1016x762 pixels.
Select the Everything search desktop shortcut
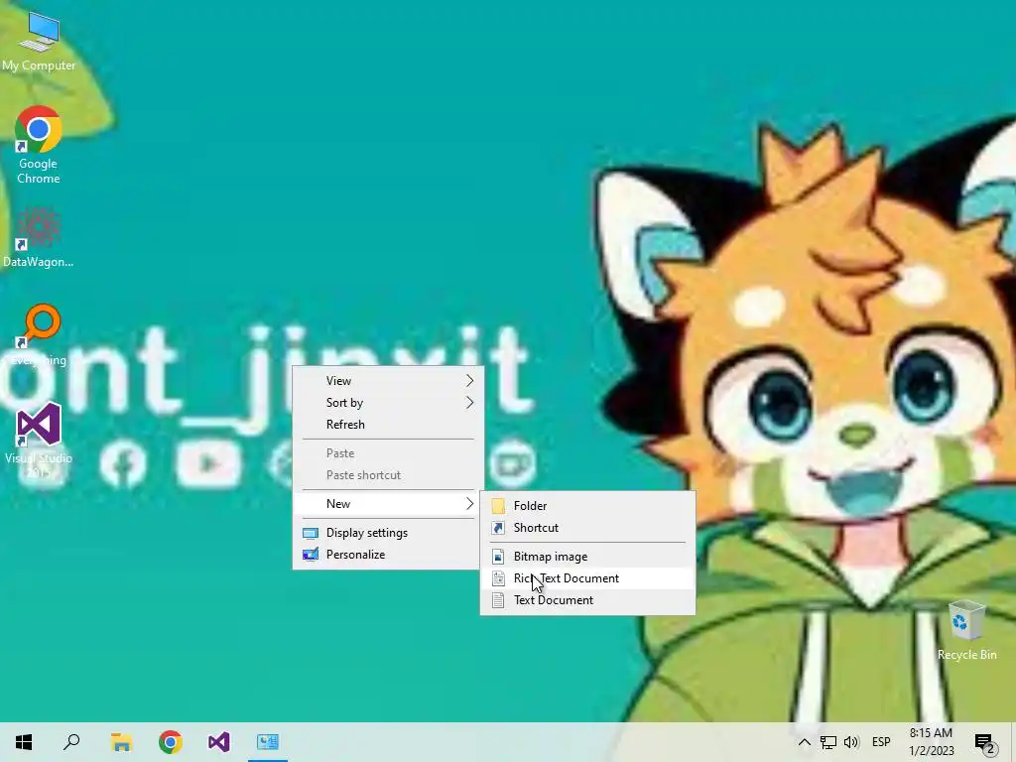click(39, 334)
